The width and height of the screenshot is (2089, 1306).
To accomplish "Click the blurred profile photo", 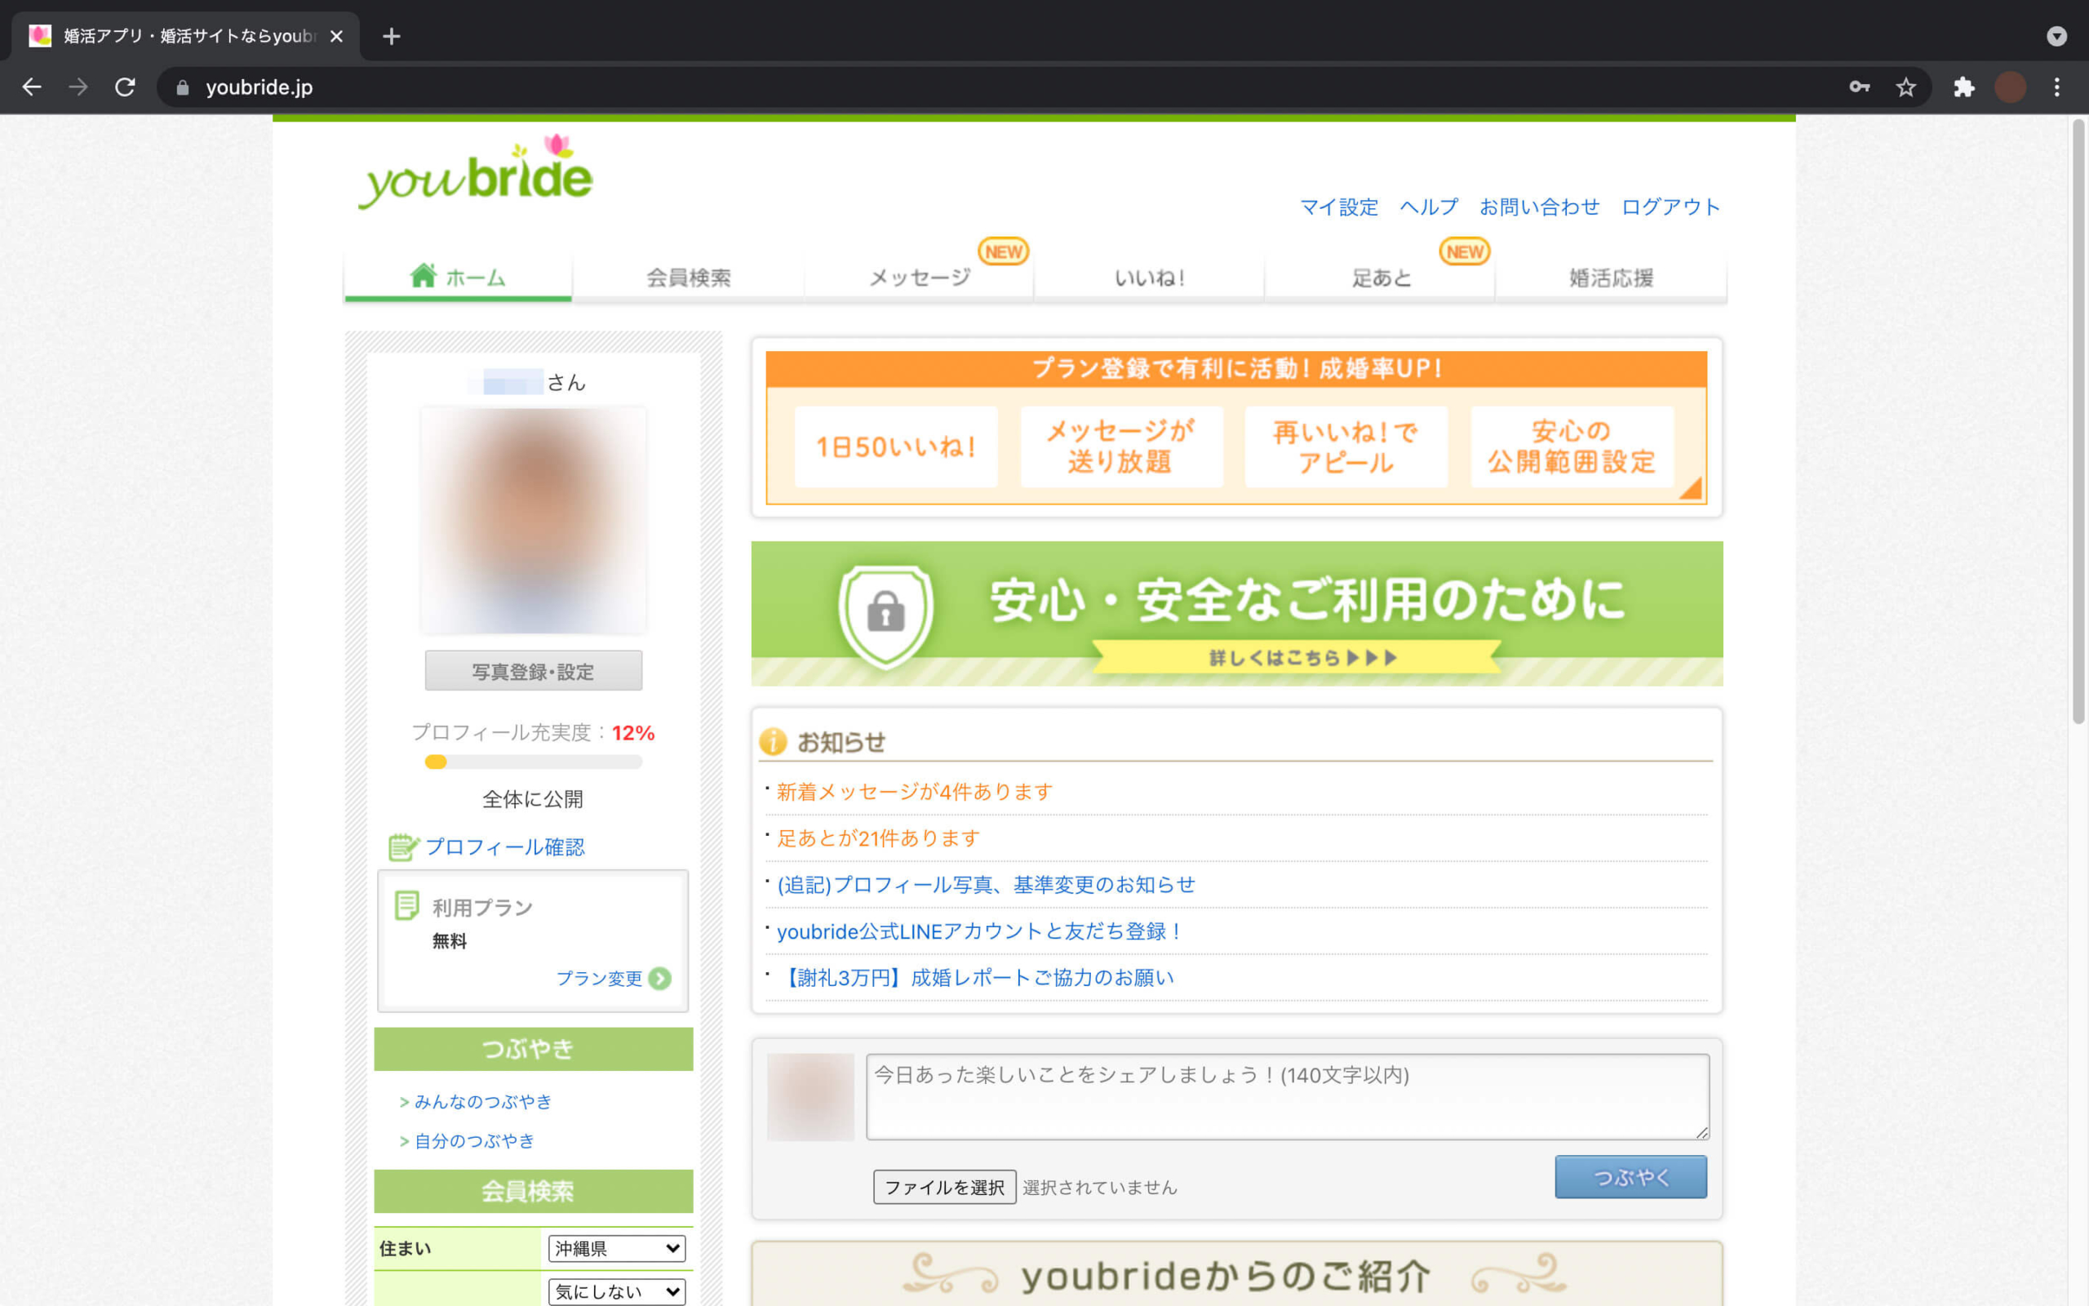I will [534, 521].
